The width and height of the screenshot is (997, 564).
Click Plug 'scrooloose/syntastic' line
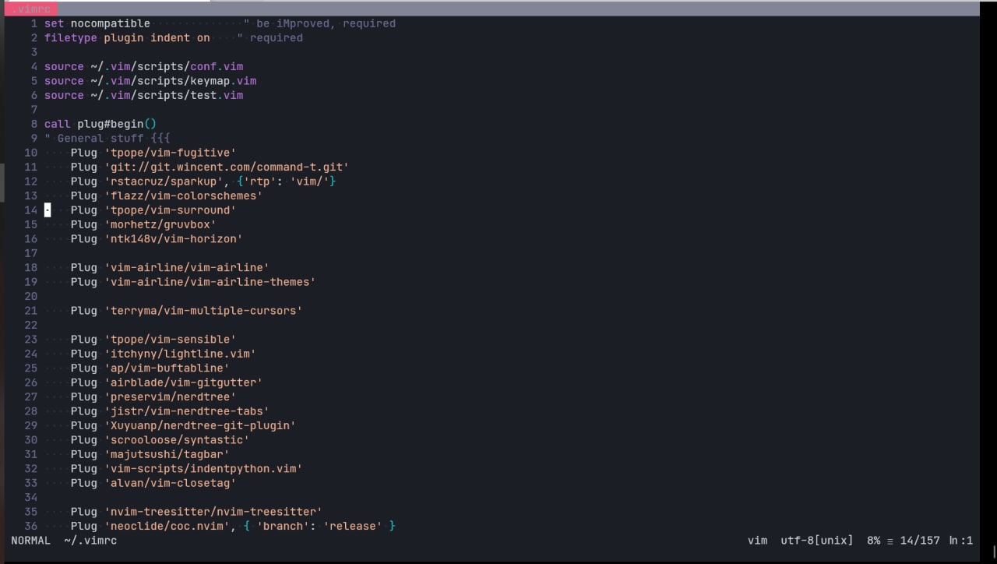point(160,440)
